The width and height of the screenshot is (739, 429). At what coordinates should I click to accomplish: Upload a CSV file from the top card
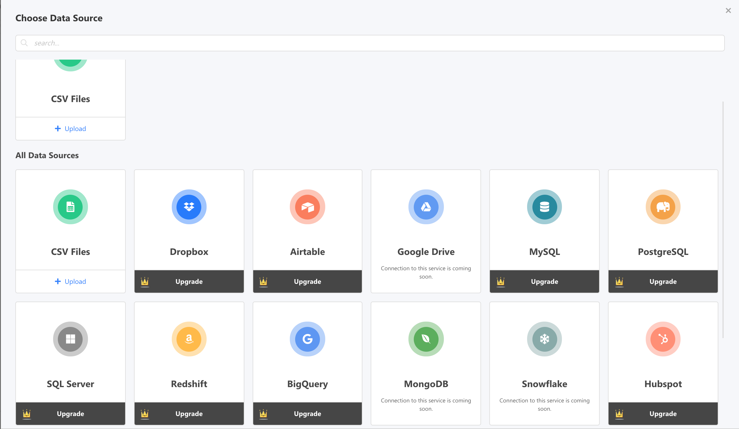pyautogui.click(x=71, y=129)
